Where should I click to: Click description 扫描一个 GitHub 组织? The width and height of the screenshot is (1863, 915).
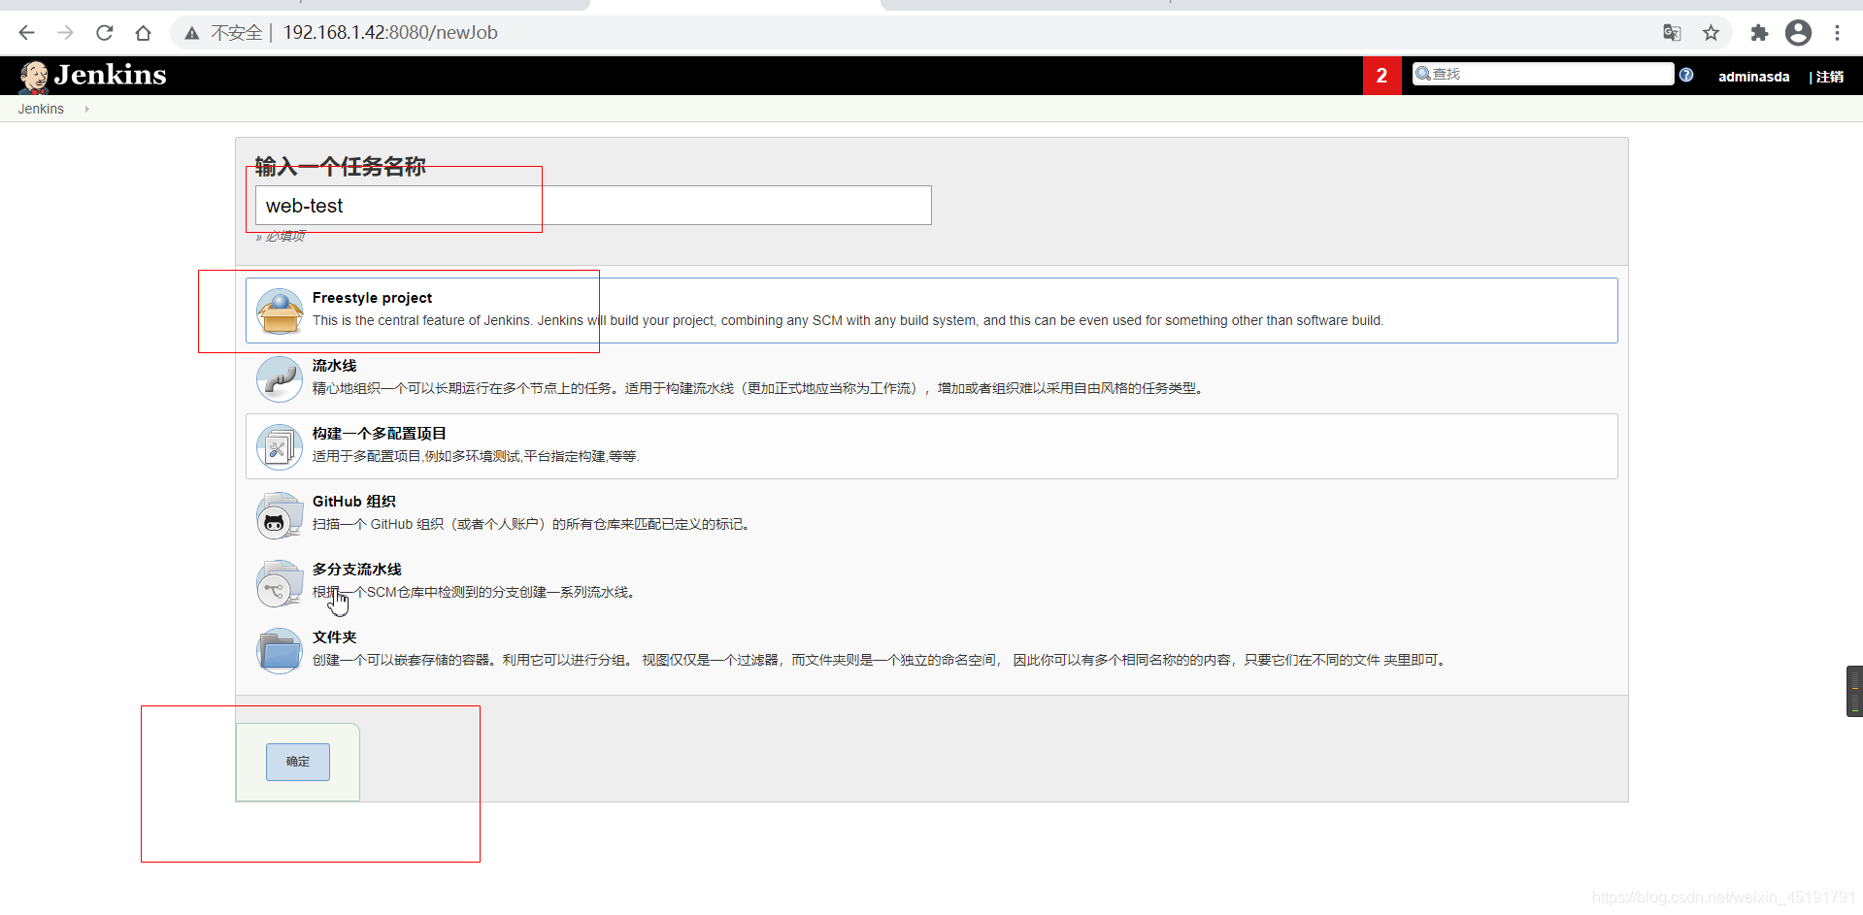[533, 524]
